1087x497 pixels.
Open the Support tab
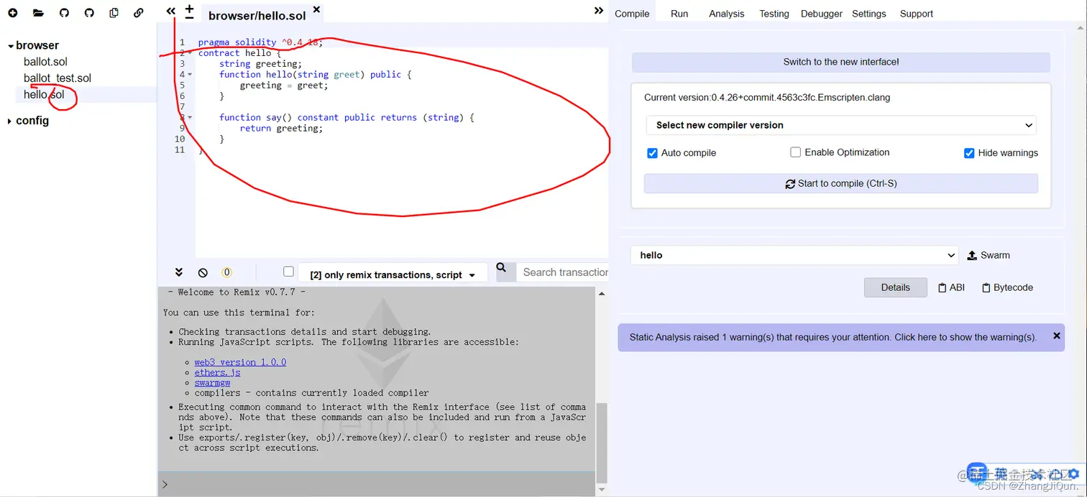917,14
